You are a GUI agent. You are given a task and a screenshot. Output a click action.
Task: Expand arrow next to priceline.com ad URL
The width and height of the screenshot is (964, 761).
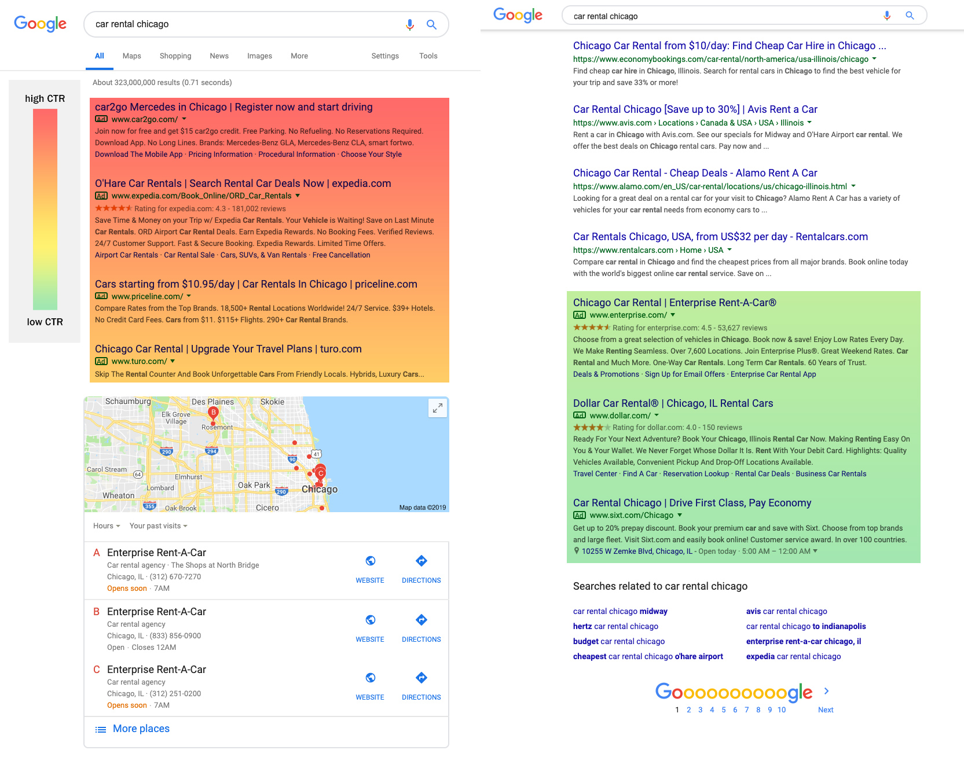tap(189, 296)
